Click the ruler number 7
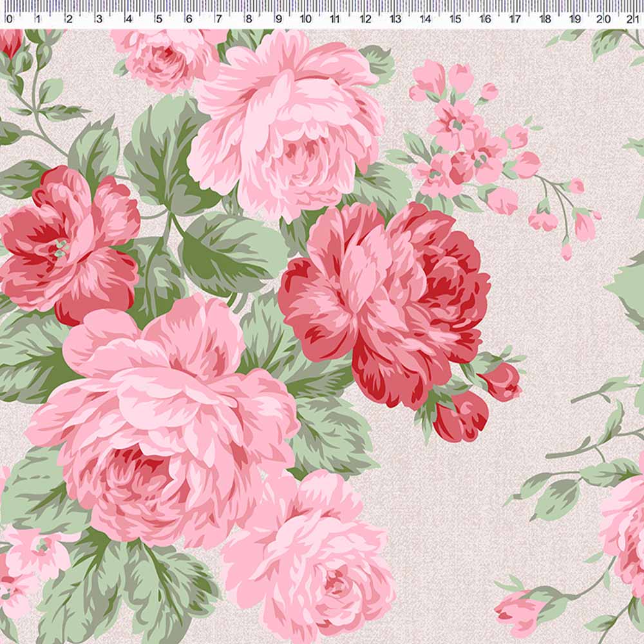The image size is (644, 644). click(219, 19)
